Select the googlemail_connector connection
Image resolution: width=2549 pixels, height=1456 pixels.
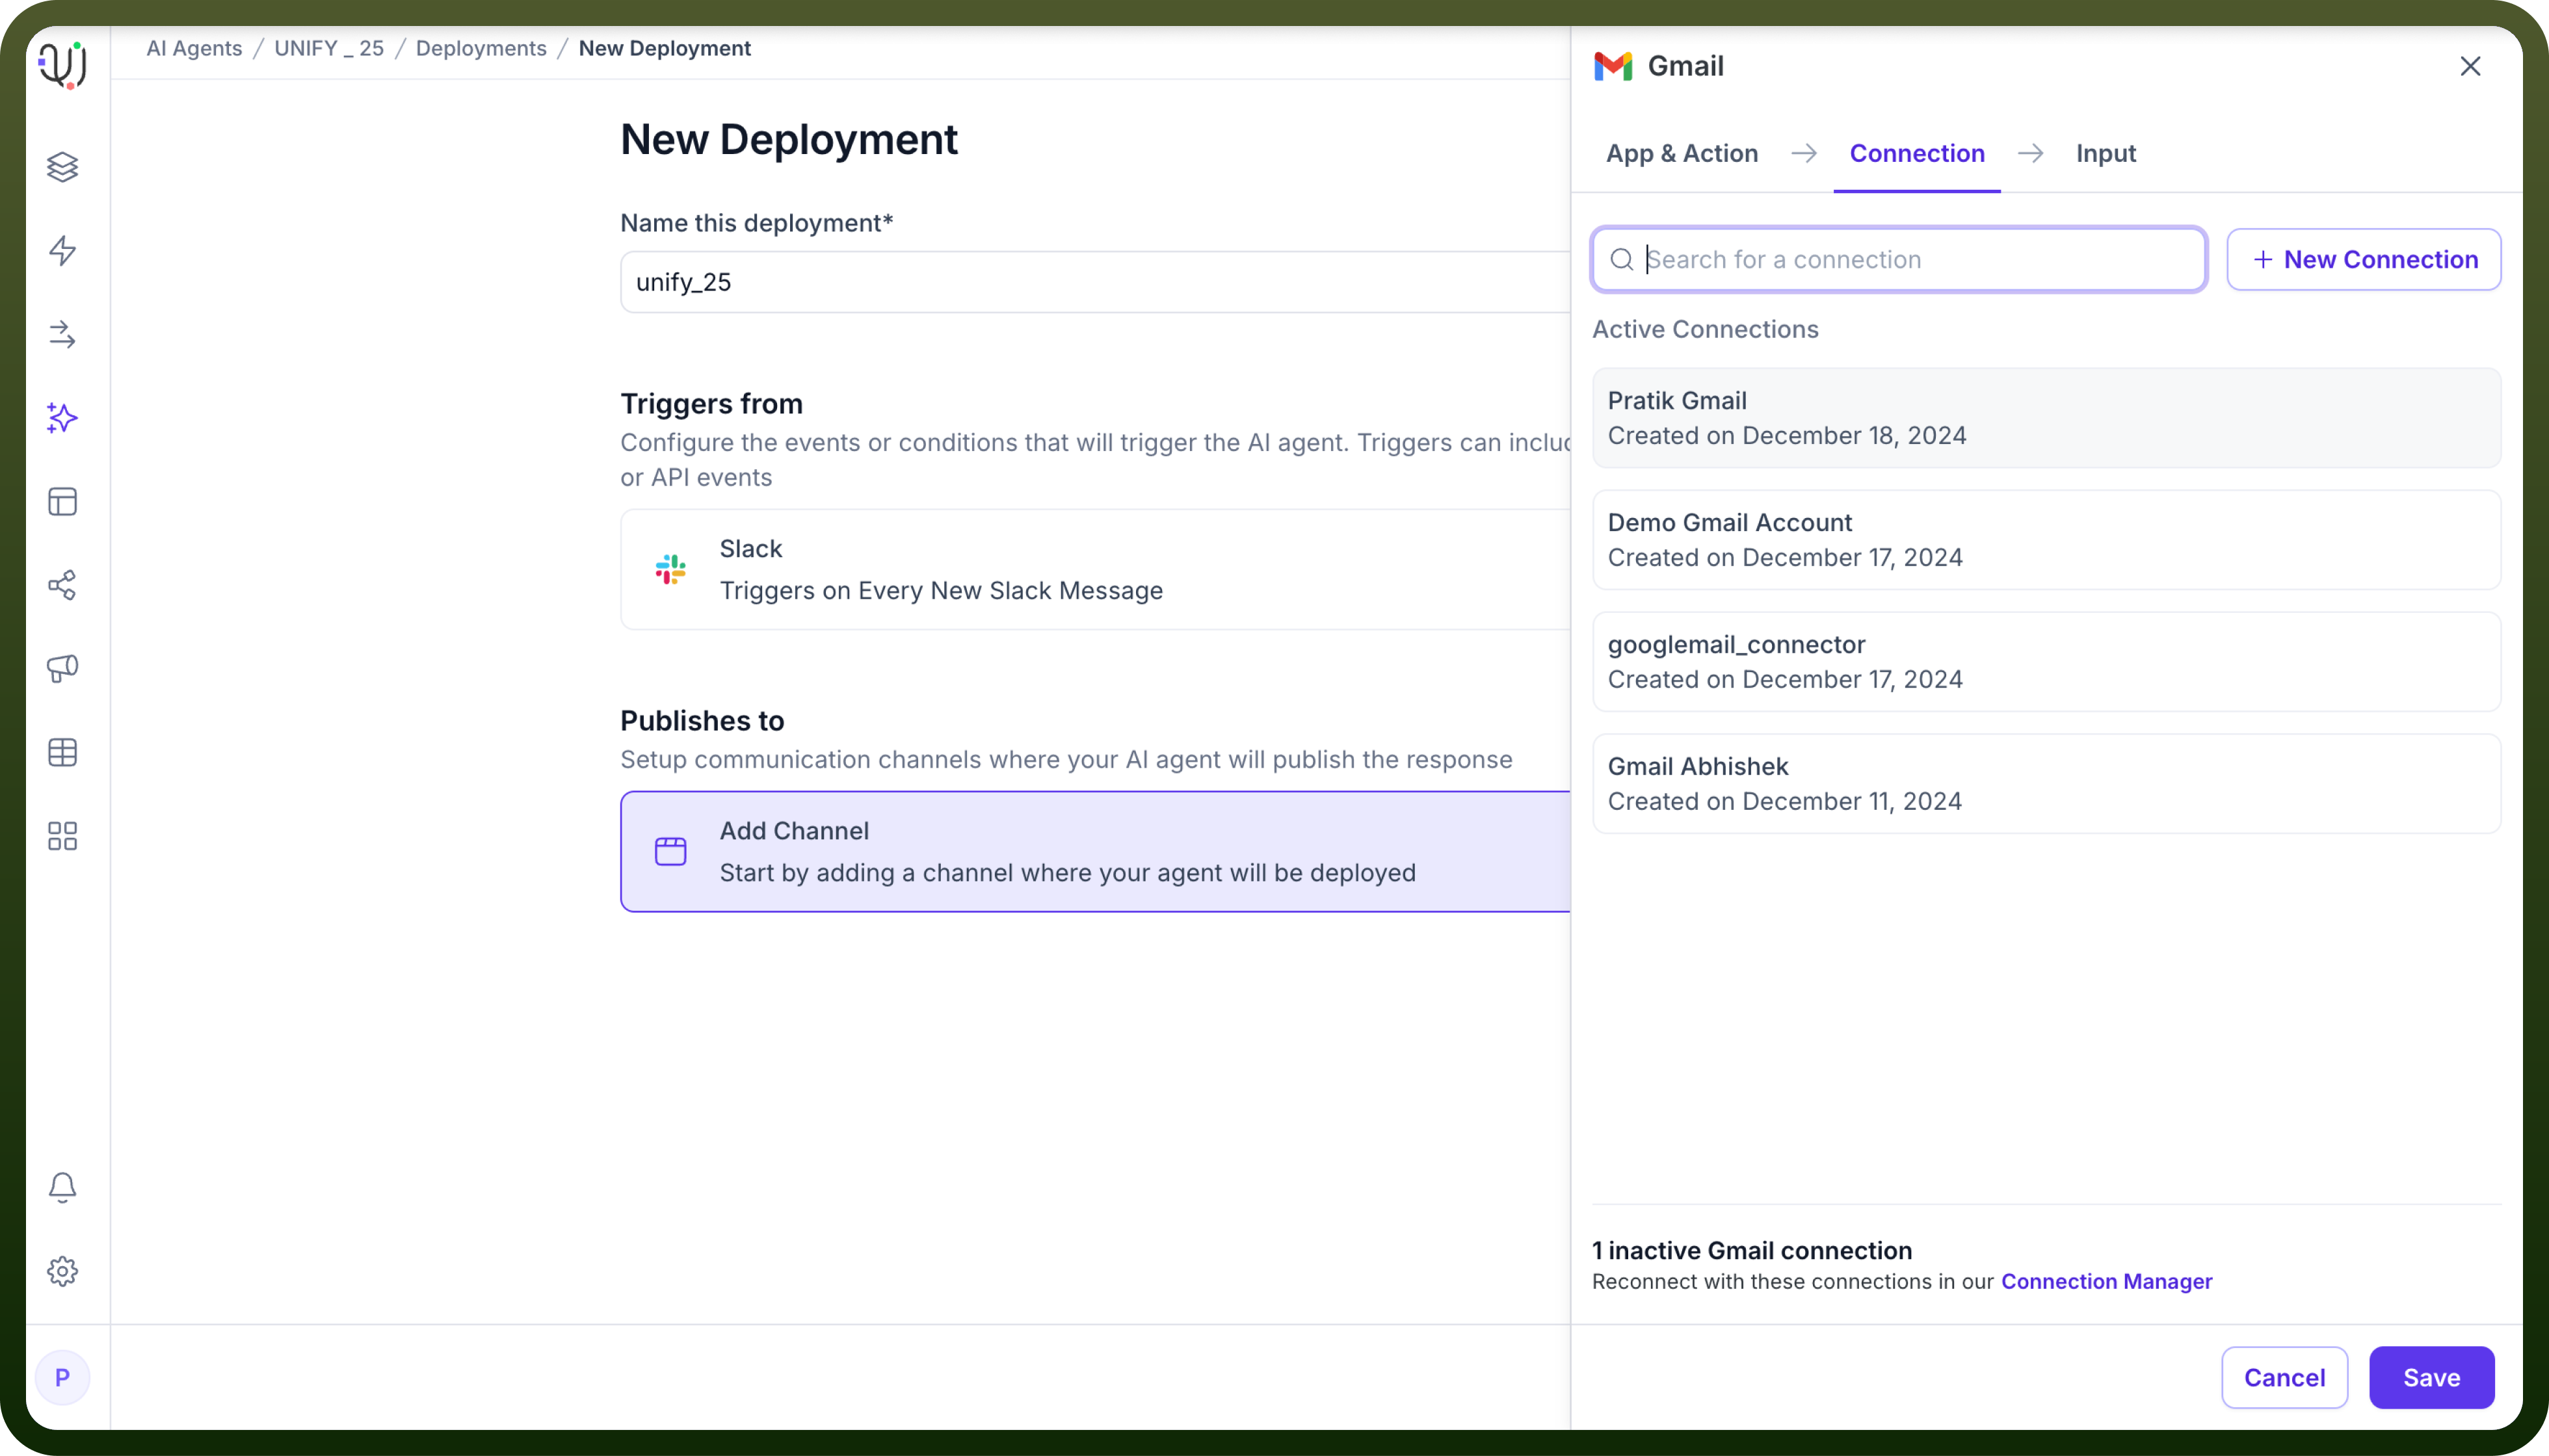point(2046,662)
